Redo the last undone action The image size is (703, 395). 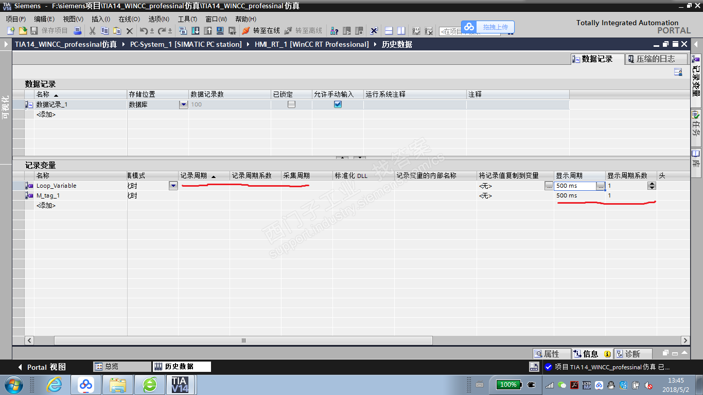coord(162,31)
